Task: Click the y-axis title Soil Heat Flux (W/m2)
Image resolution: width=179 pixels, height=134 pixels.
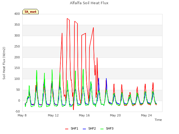Action: click(x=4, y=63)
